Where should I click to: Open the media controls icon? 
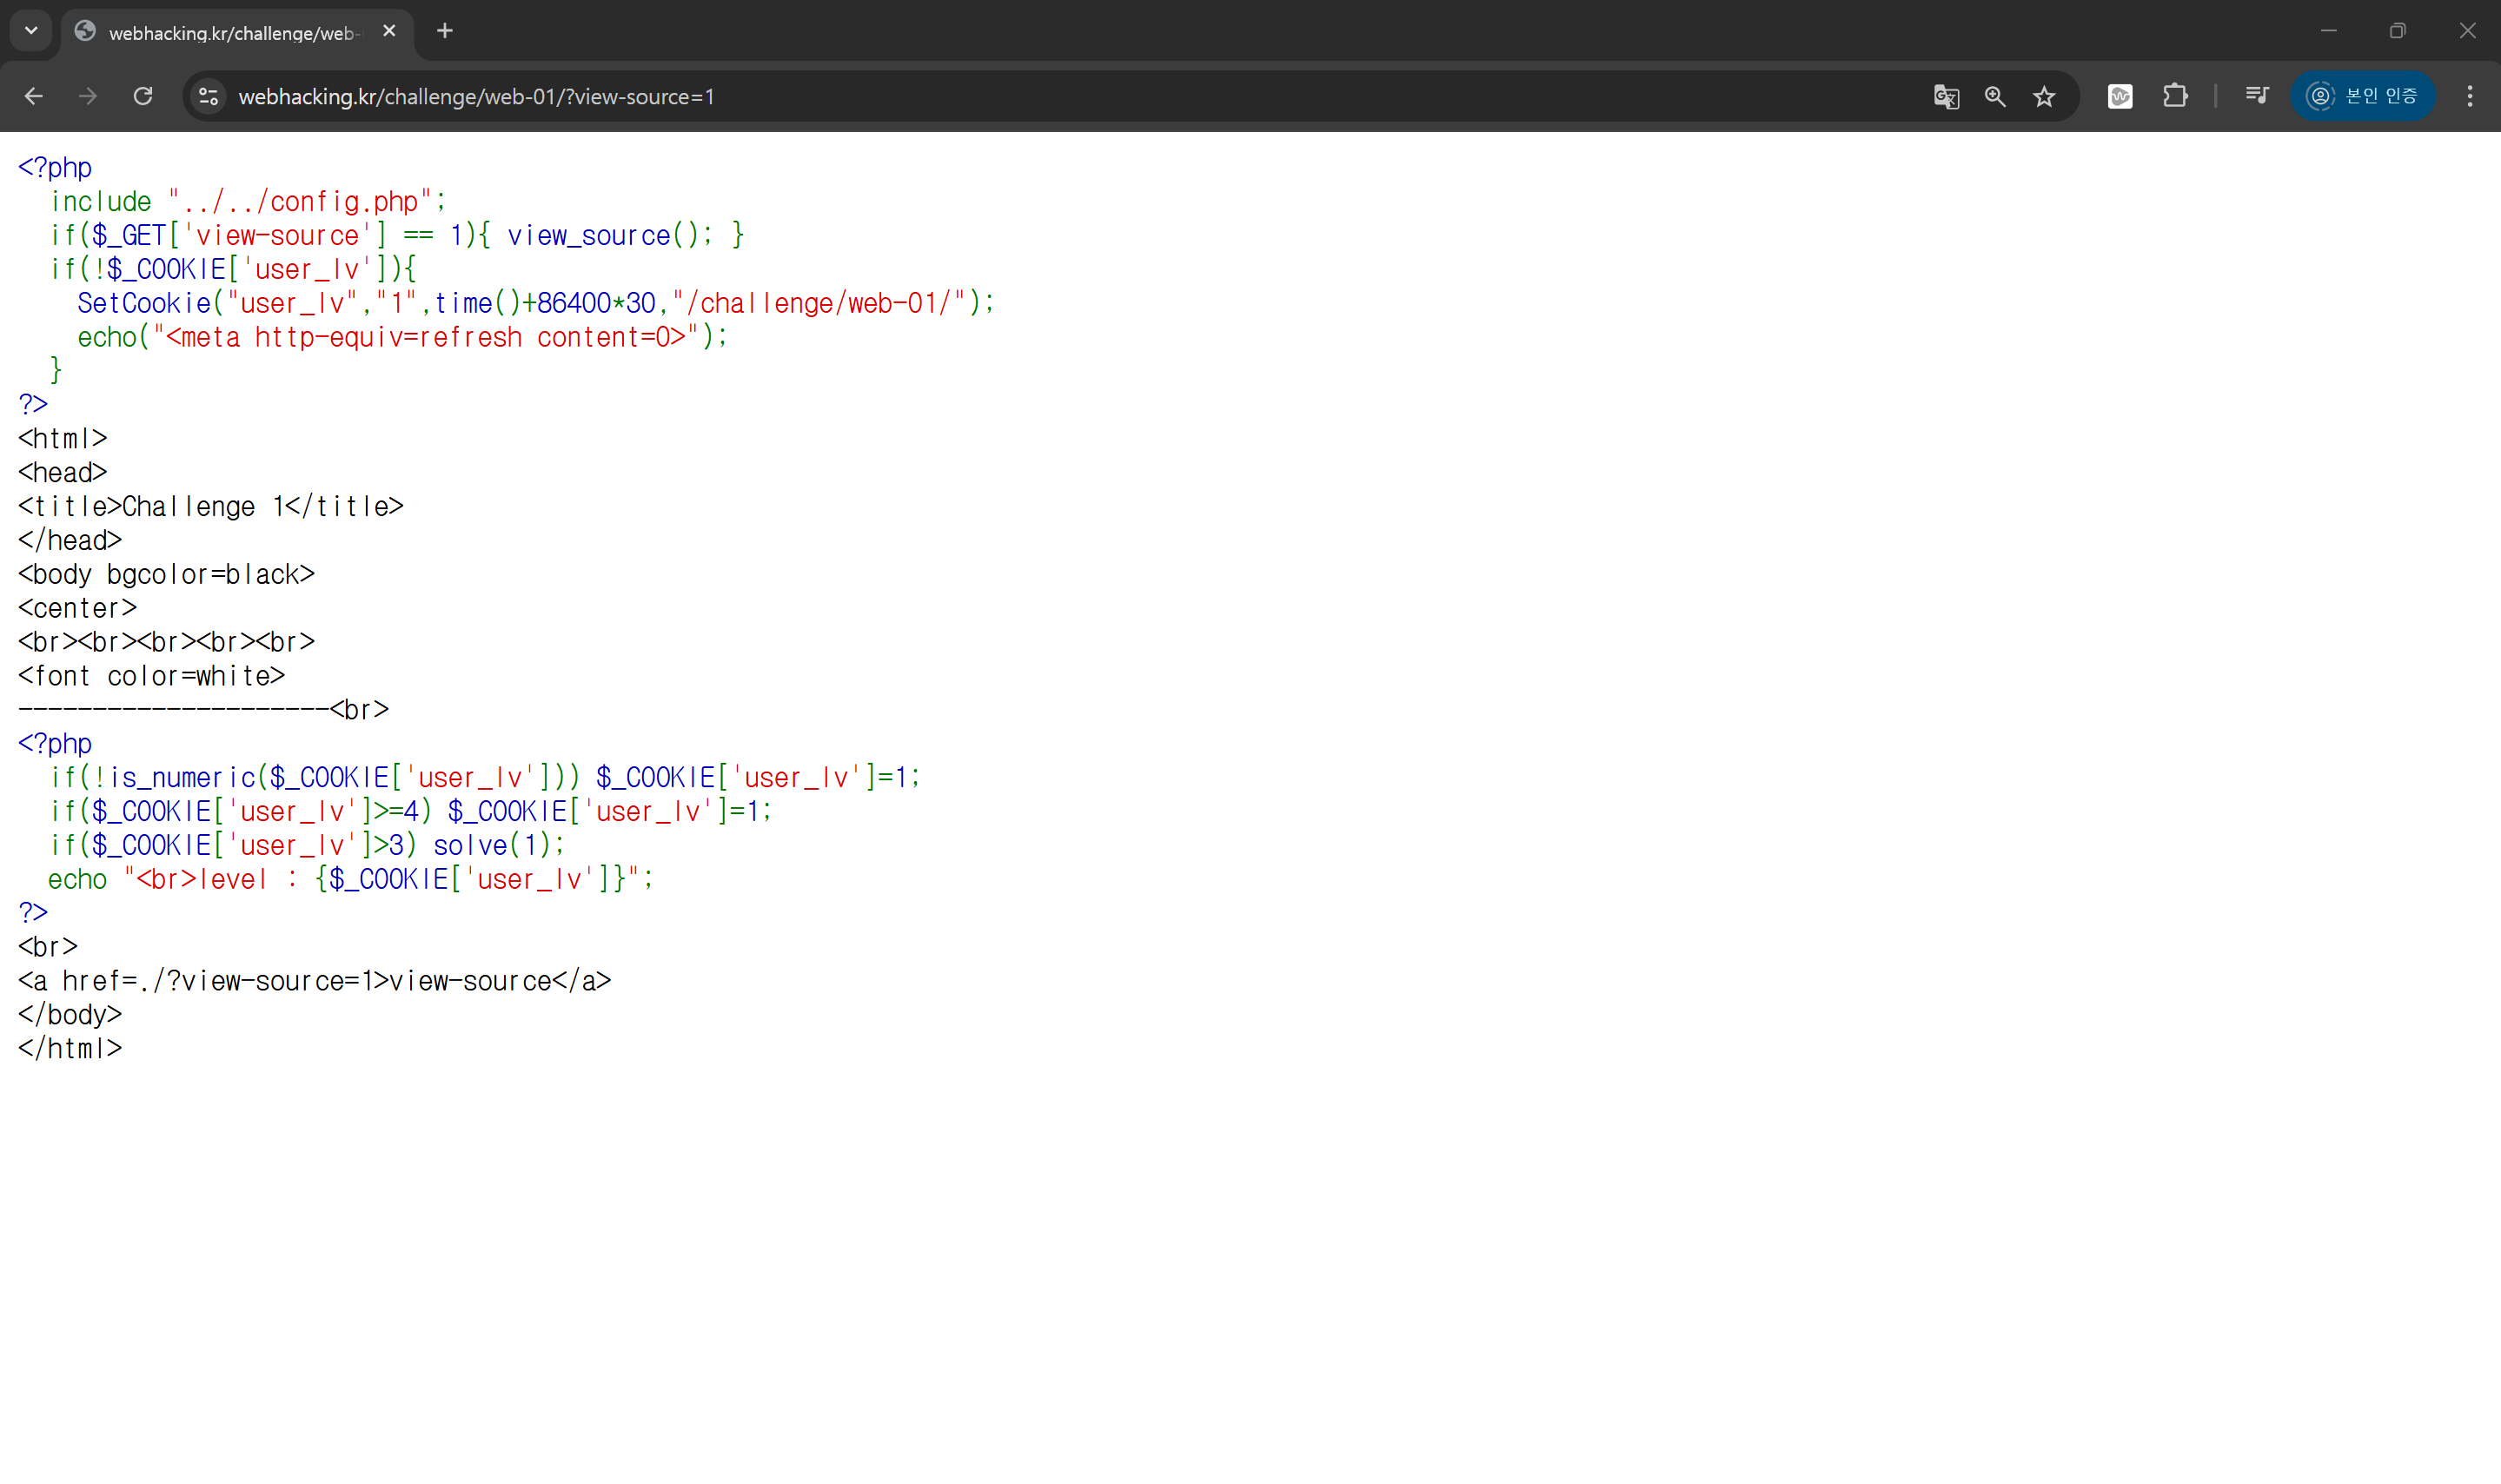coord(2257,96)
